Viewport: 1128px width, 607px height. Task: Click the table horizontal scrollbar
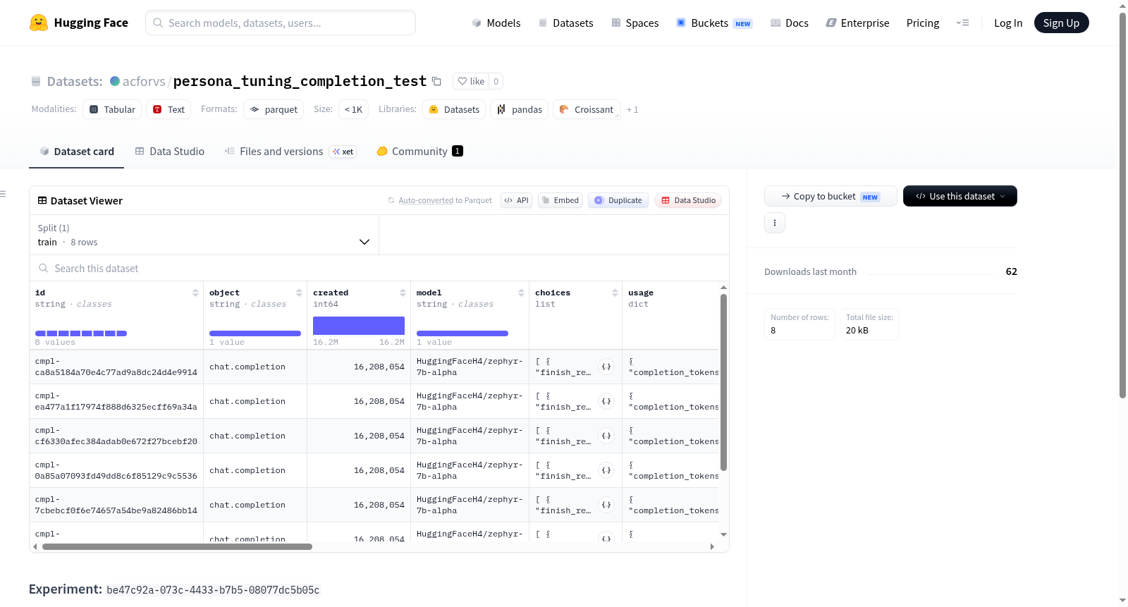point(177,547)
